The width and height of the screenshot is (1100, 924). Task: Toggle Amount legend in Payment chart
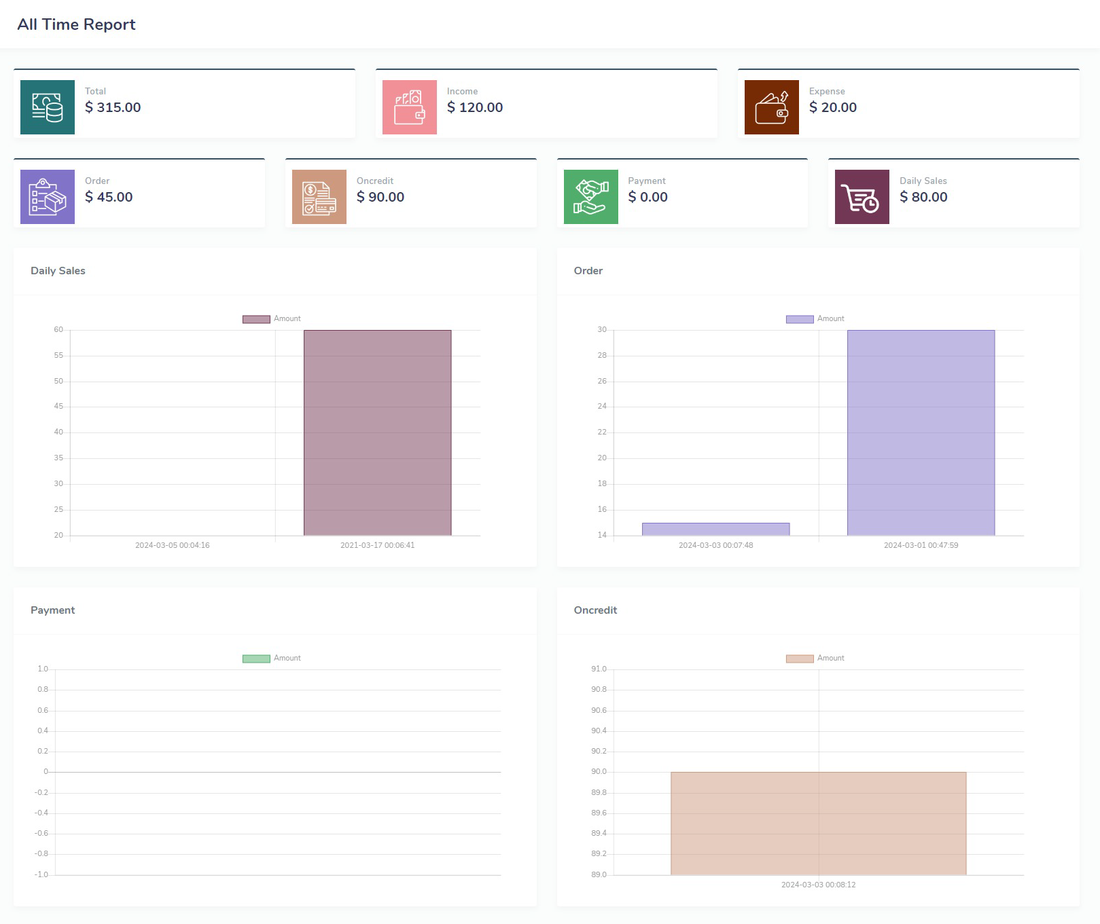(272, 659)
